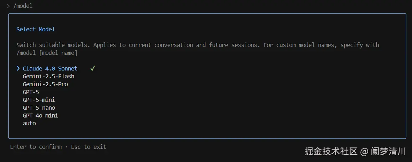
Task: Pick the auto model option
Action: tap(29, 123)
